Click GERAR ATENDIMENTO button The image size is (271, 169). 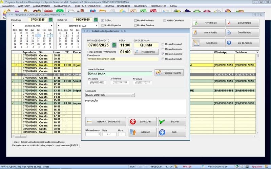point(105,122)
